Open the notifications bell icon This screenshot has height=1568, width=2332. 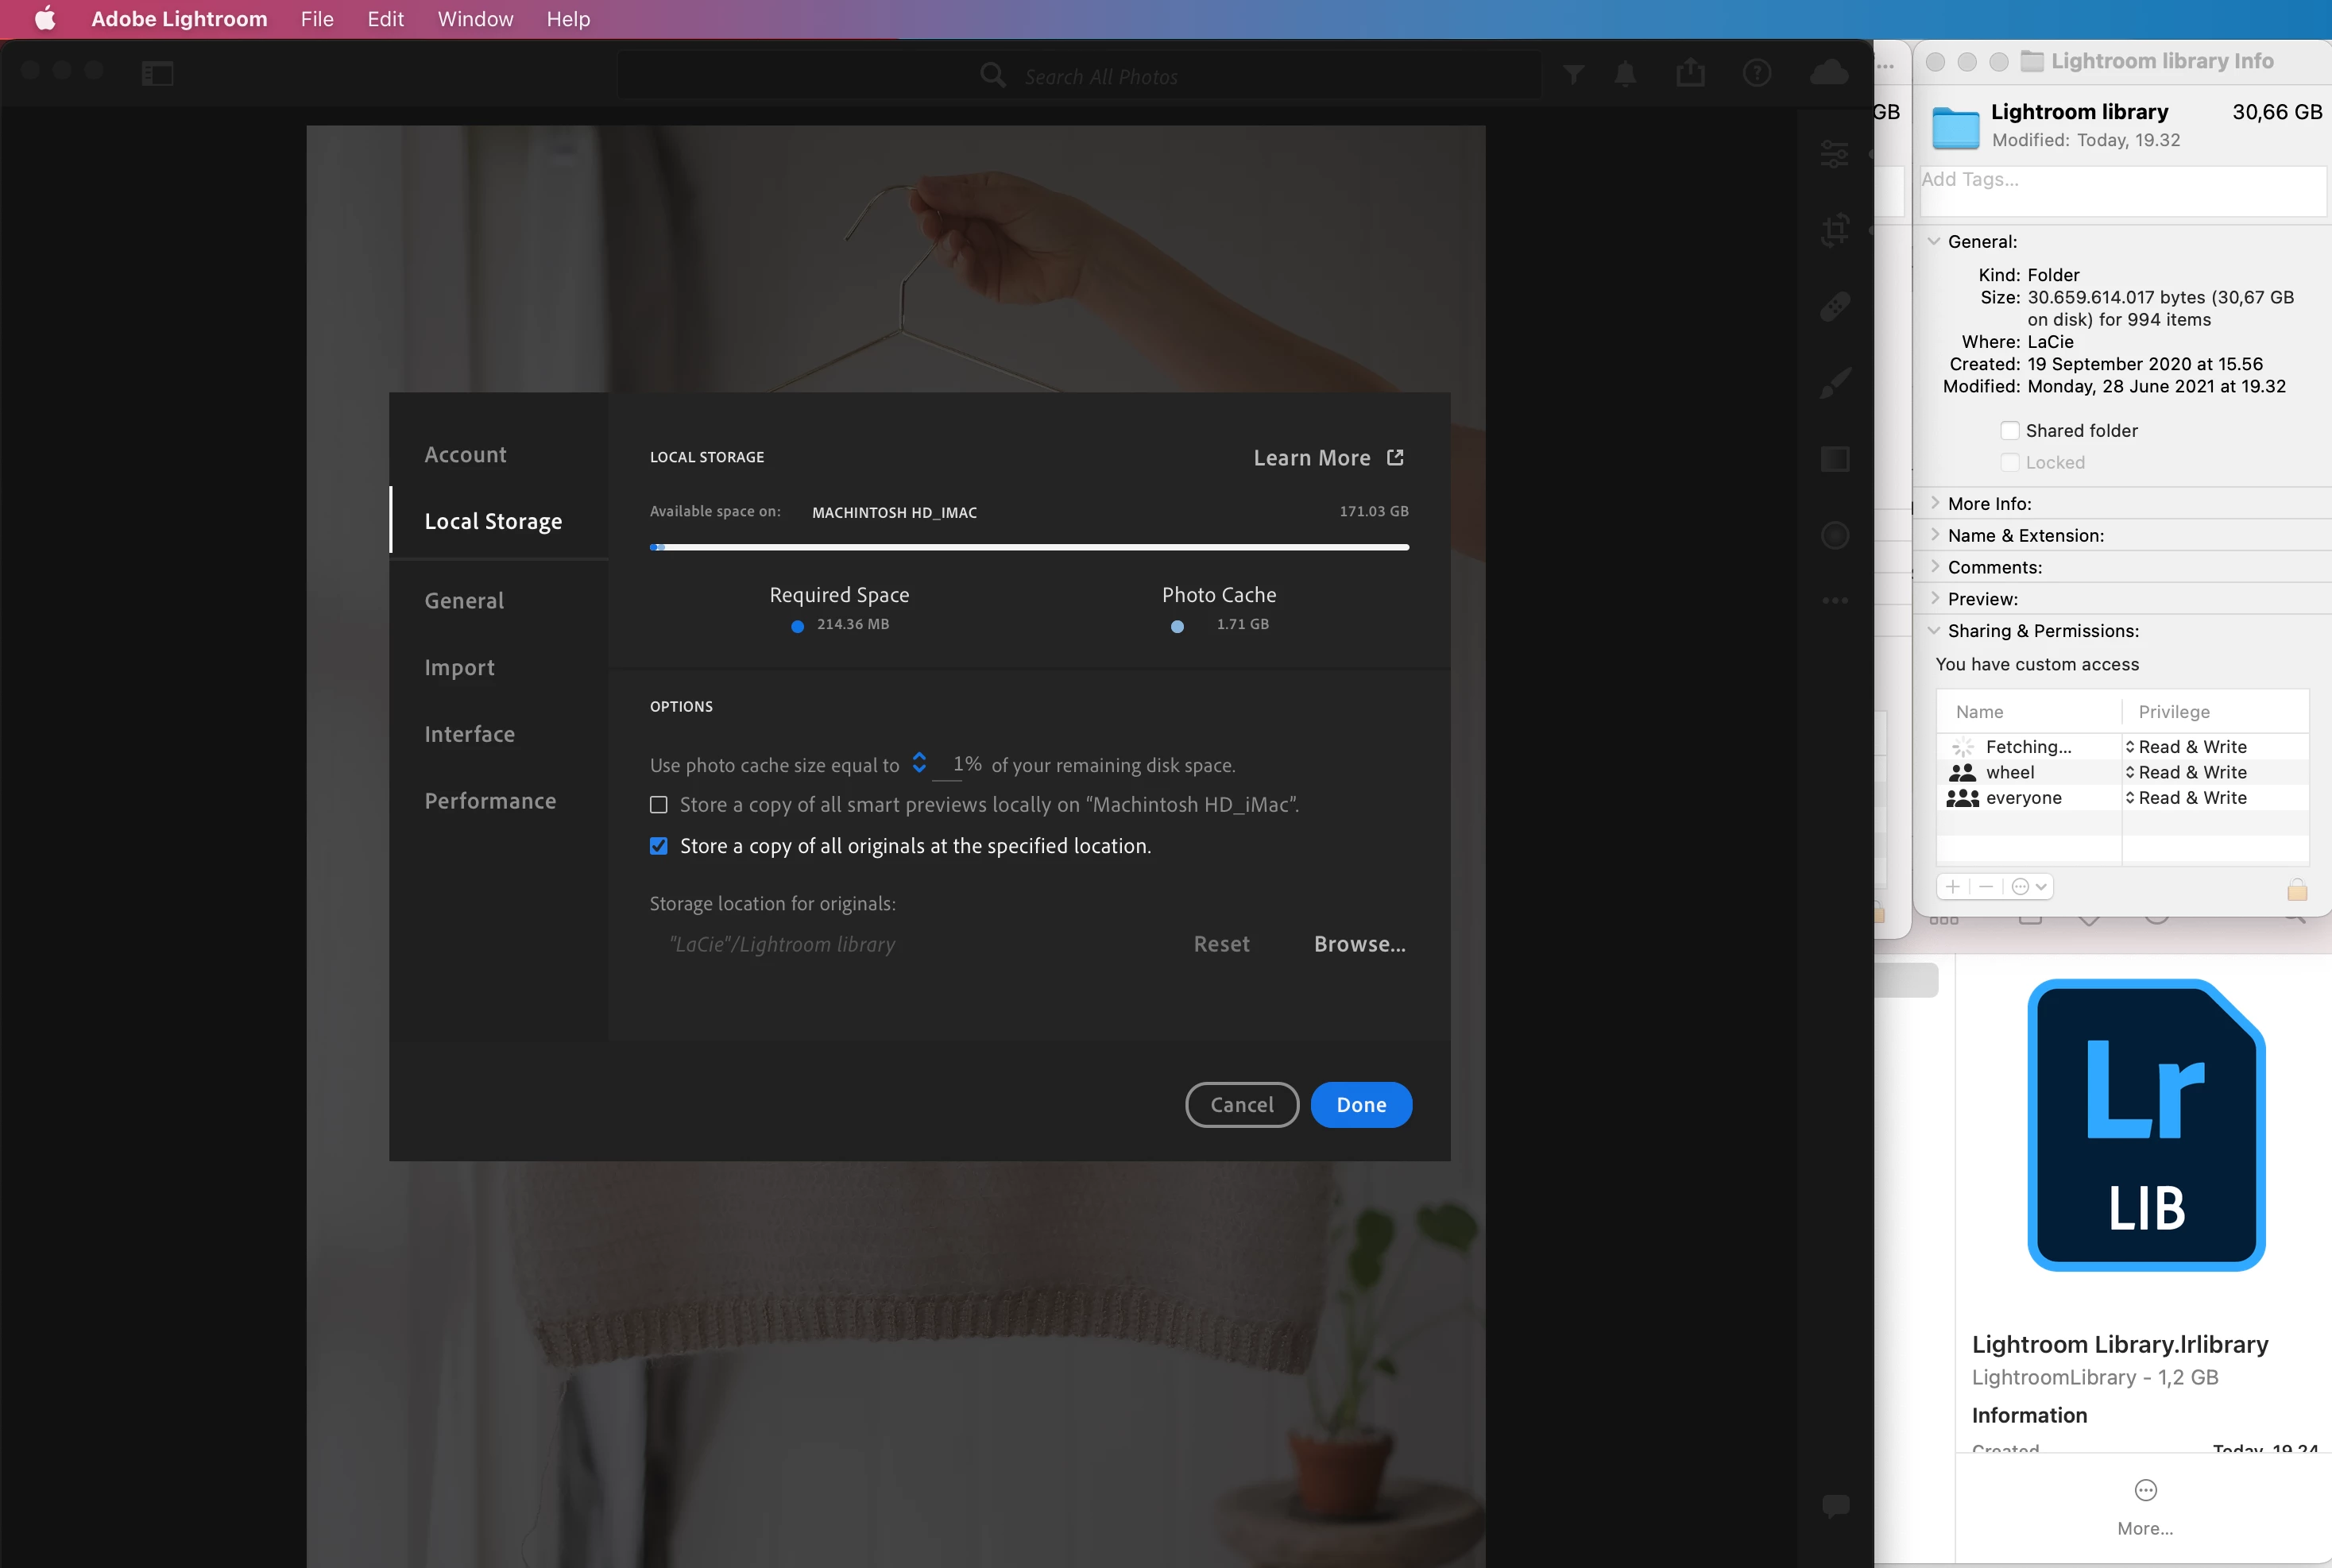point(1625,73)
